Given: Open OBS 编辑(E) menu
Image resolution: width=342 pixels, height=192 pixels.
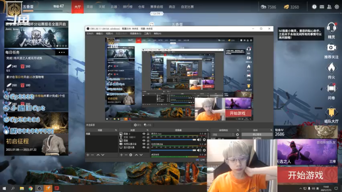Looking at the screenshot, I should pos(100,34).
